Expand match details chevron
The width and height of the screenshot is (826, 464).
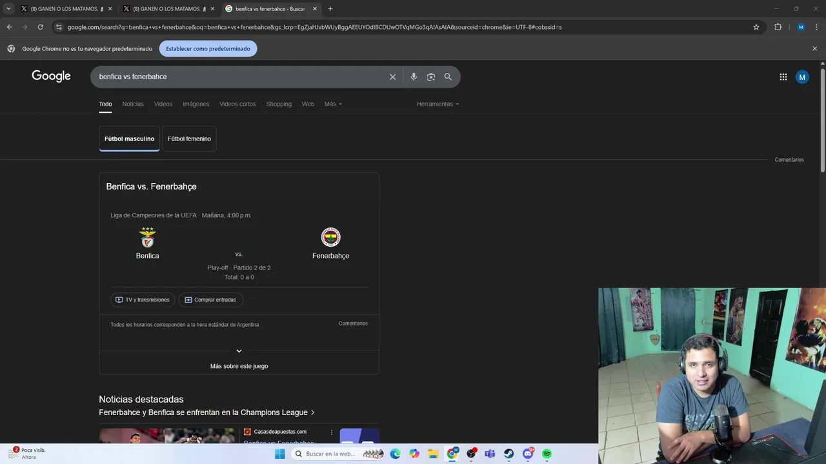(239, 351)
